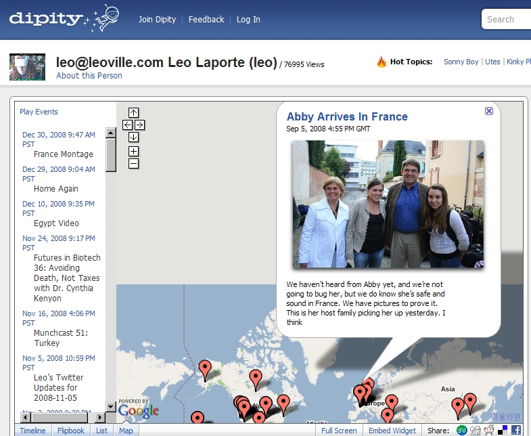
Task: Click event list scrollbar down arrow
Action: [x=111, y=406]
